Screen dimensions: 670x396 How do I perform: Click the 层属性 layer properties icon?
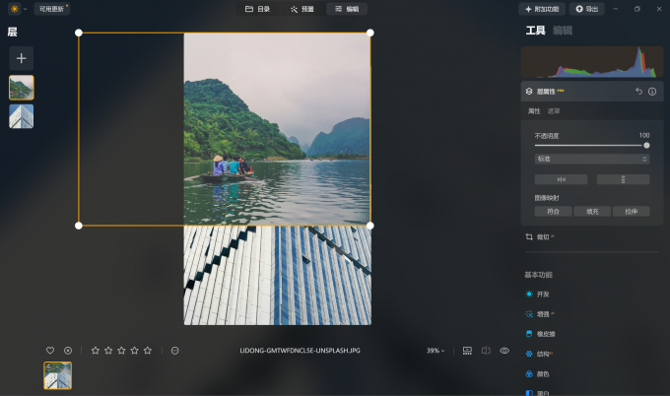pyautogui.click(x=529, y=92)
